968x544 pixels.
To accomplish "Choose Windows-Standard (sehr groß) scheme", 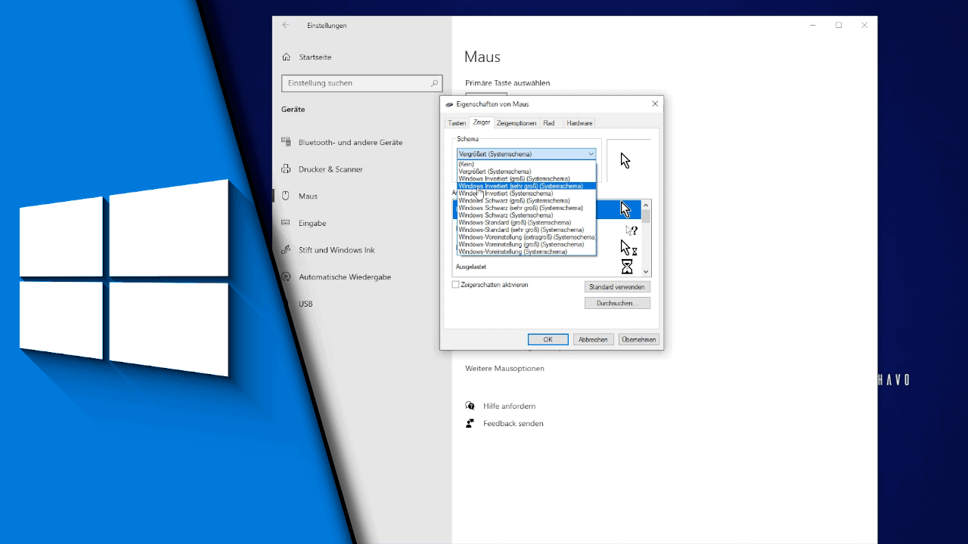I will tap(526, 230).
